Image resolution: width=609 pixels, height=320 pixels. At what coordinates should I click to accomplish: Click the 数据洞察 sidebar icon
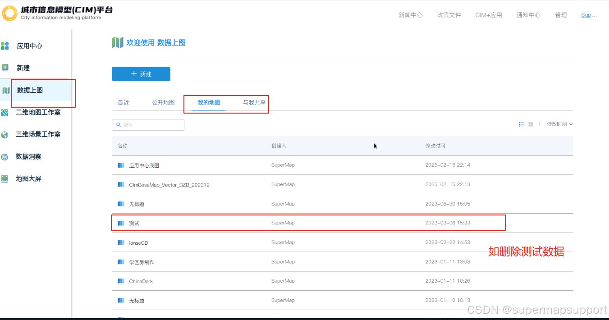point(5,157)
